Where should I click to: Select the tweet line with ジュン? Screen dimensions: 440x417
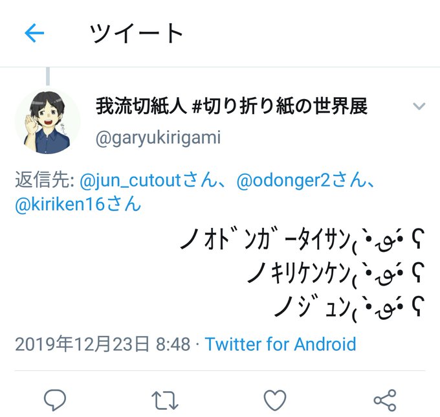pos(349,307)
